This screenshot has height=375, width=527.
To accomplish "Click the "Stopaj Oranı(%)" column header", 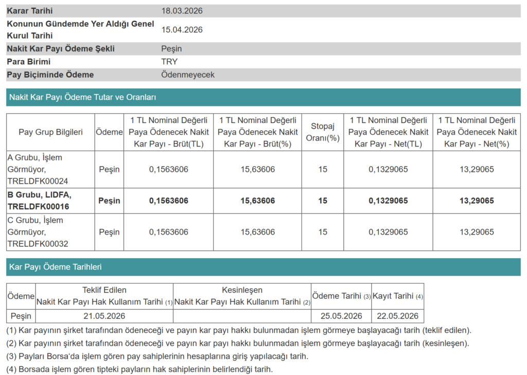I will point(323,132).
